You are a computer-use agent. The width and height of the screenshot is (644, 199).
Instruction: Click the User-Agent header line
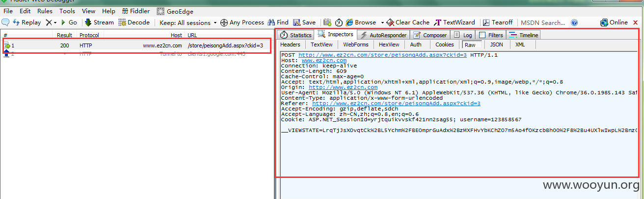459,92
